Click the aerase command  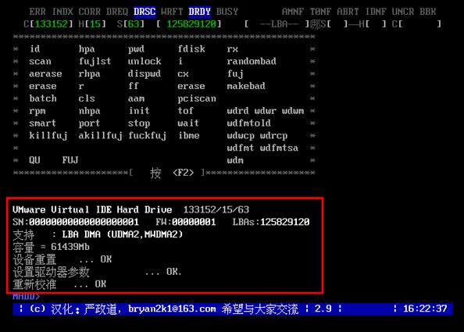point(46,73)
